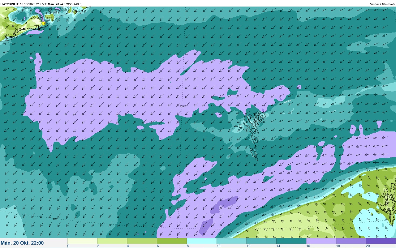Select the 4–6 m/s green legend swatch

[142, 241]
